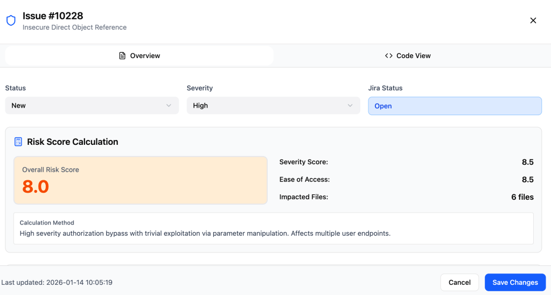Expand the Severity dropdown set to High
The height and width of the screenshot is (295, 551).
(273, 106)
